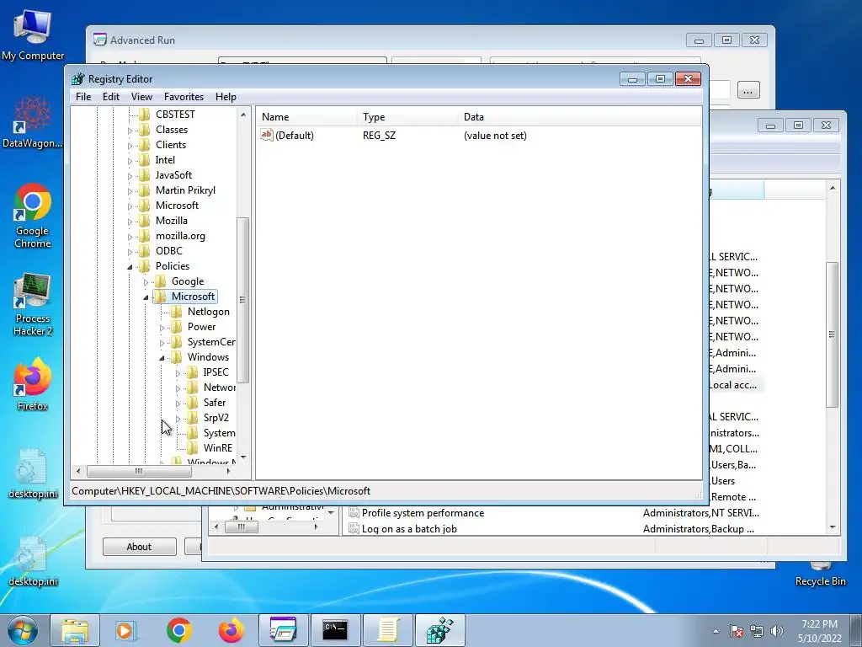Open the Action Center tray flag
862x647 pixels.
737,631
